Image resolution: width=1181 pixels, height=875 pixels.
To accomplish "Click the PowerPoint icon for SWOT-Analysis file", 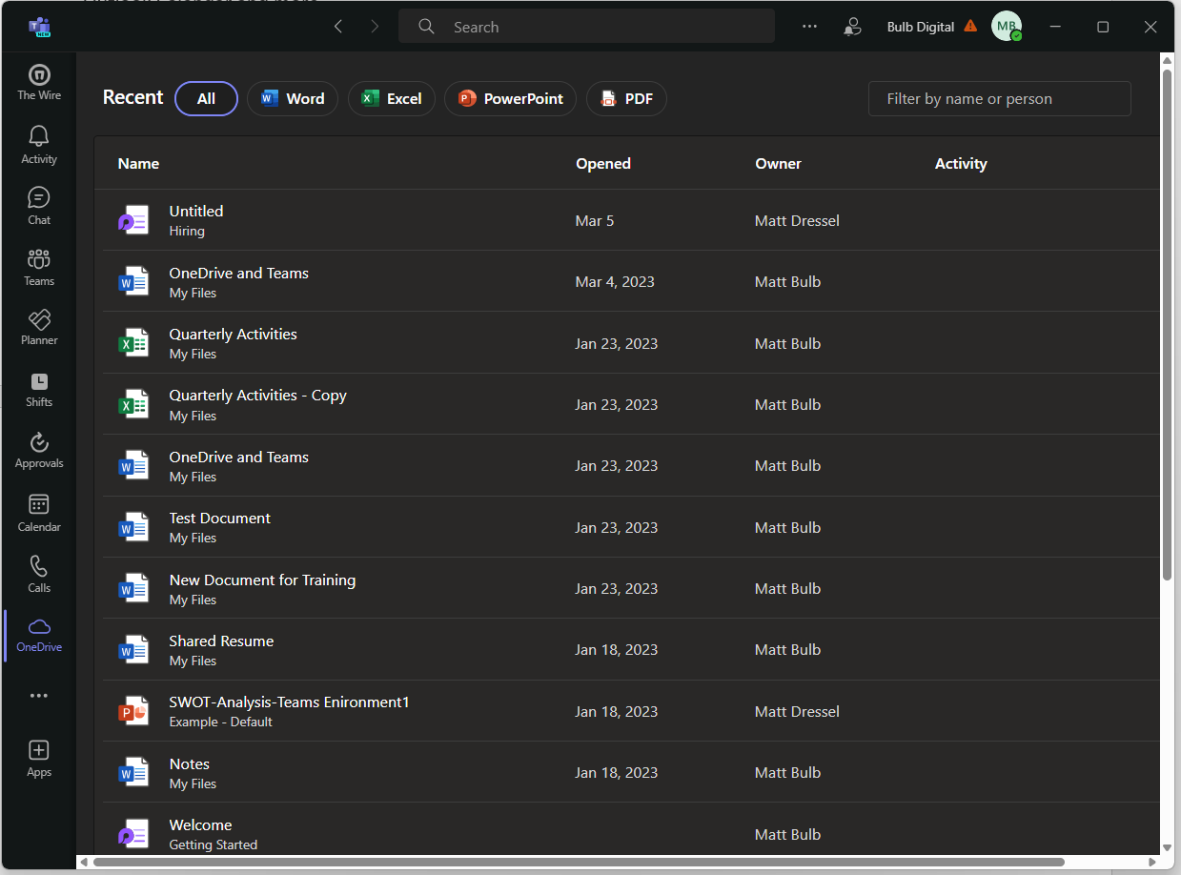I will coord(133,711).
